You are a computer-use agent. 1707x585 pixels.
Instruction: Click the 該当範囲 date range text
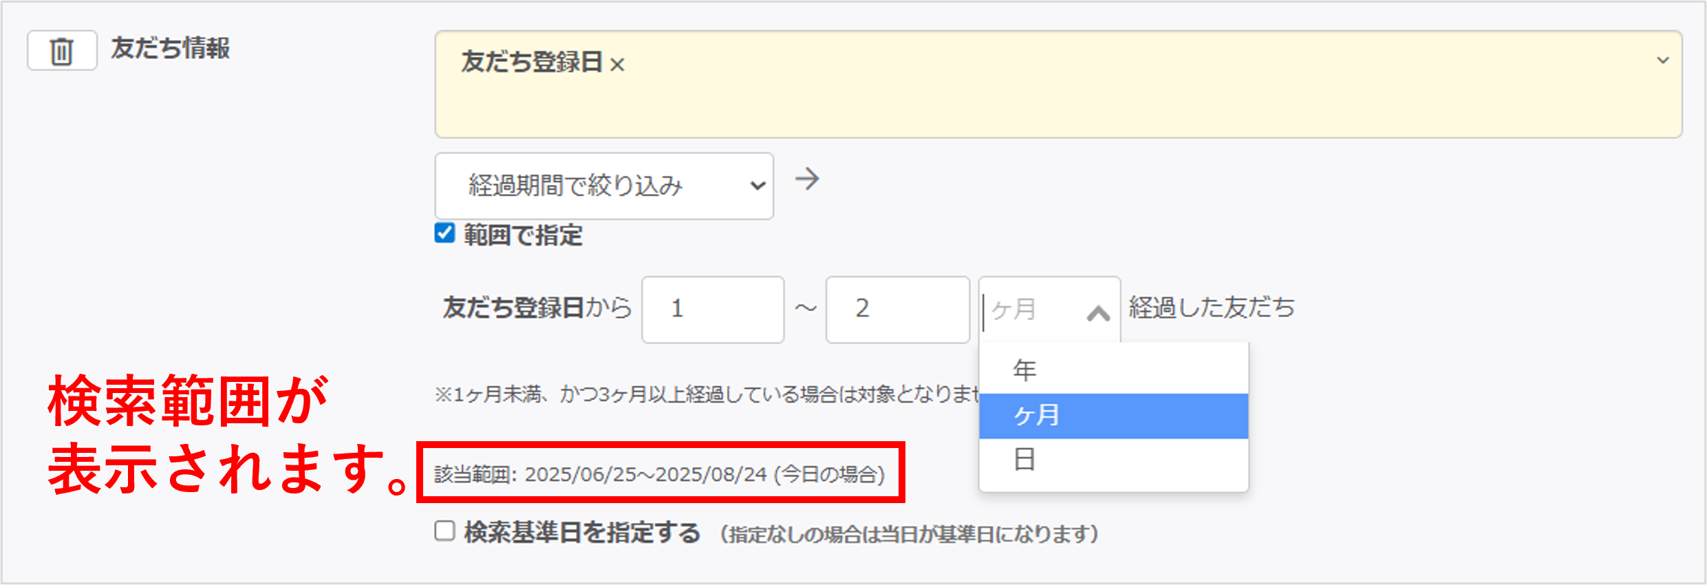pos(659,474)
